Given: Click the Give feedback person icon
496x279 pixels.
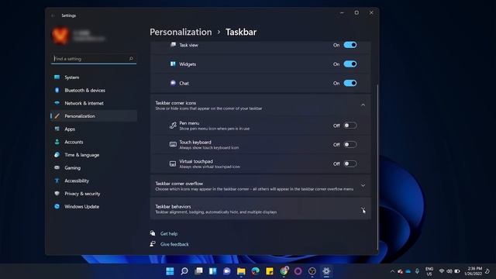Looking at the screenshot, I should point(153,244).
